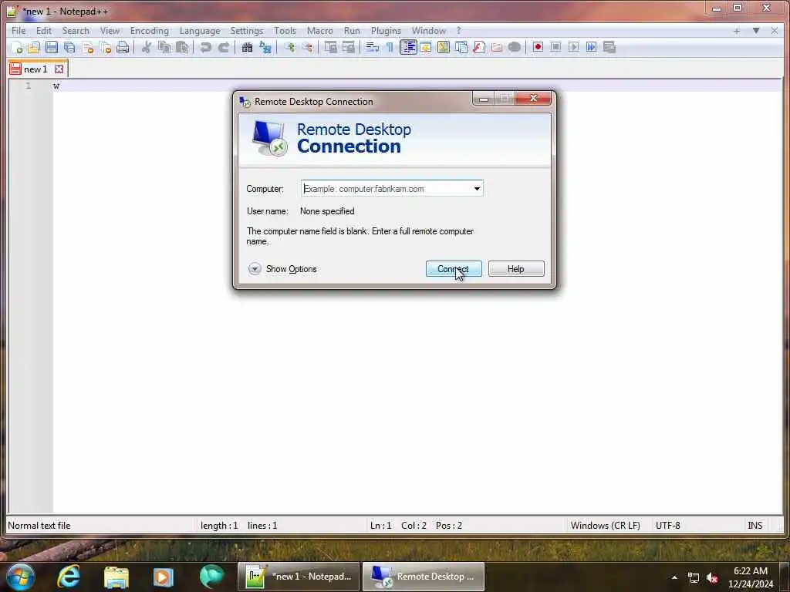The image size is (790, 592).
Task: Open Windows Media Player taskbar icon
Action: click(163, 577)
